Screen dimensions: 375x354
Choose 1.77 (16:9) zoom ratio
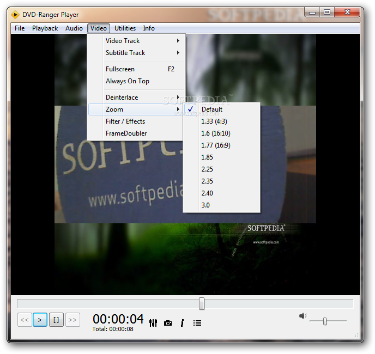click(221, 145)
